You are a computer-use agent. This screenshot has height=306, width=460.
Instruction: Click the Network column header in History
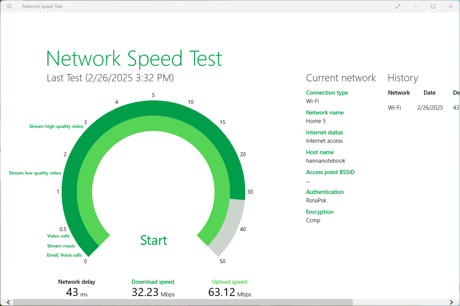(399, 93)
